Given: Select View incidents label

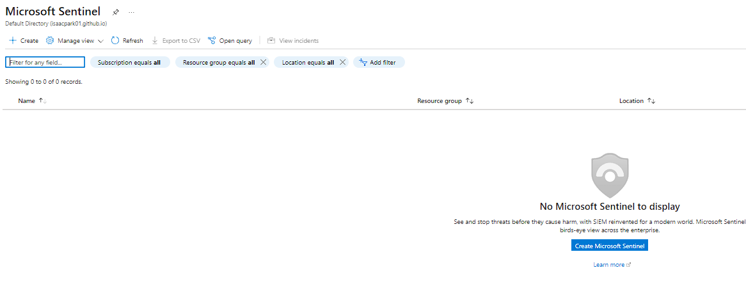Looking at the screenshot, I should click(299, 41).
